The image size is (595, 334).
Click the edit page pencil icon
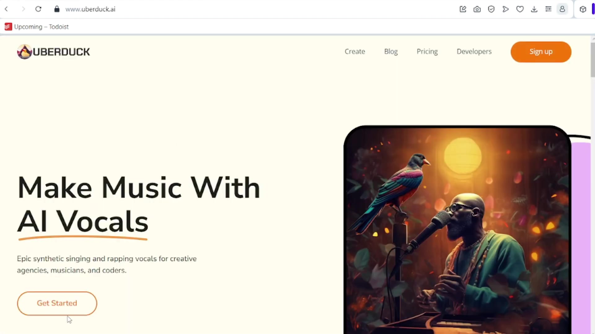point(463,9)
